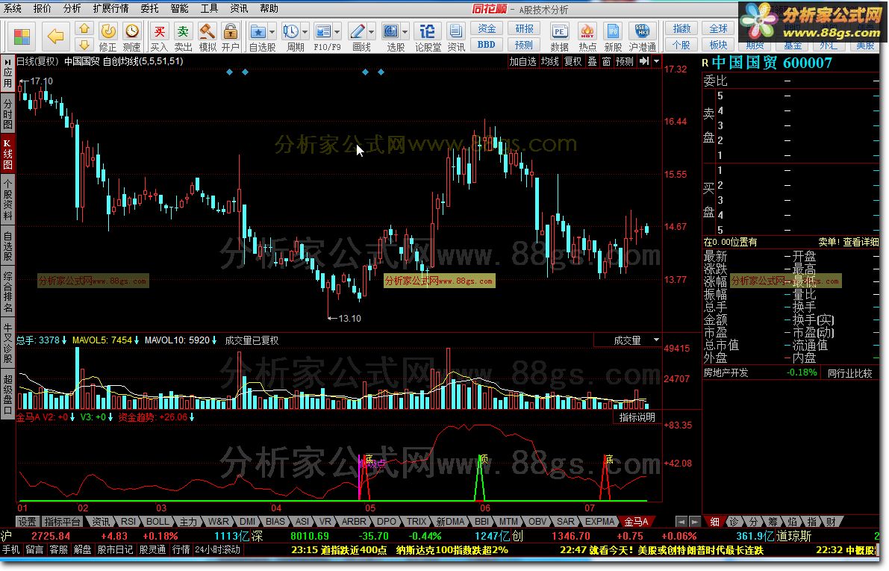Toggle 均线 moving averages display

pos(549,61)
